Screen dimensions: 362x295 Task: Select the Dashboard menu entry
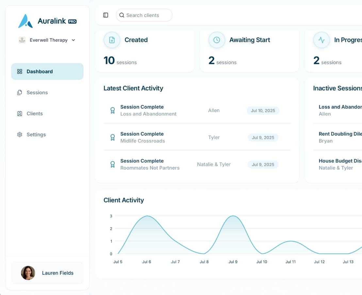pyautogui.click(x=40, y=71)
